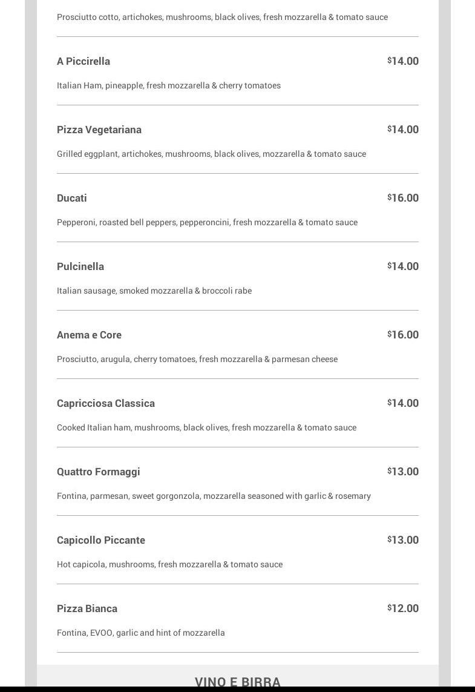Select the Quattro Formaggi $13.00 price

(x=403, y=472)
